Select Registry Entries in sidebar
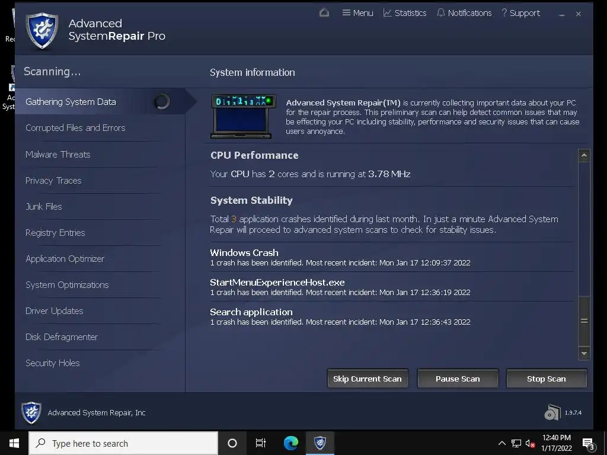The width and height of the screenshot is (607, 455). [55, 232]
